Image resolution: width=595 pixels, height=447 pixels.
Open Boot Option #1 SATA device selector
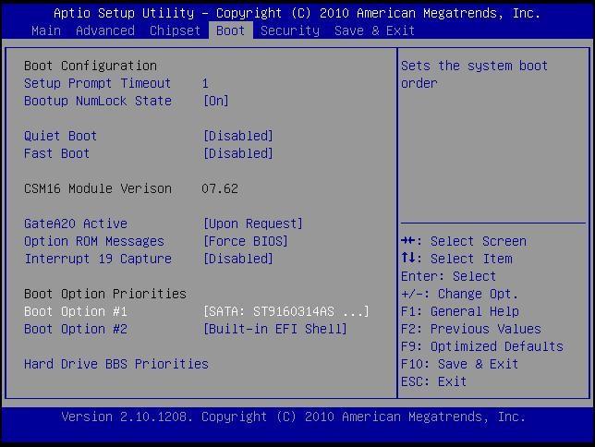pyautogui.click(x=285, y=311)
